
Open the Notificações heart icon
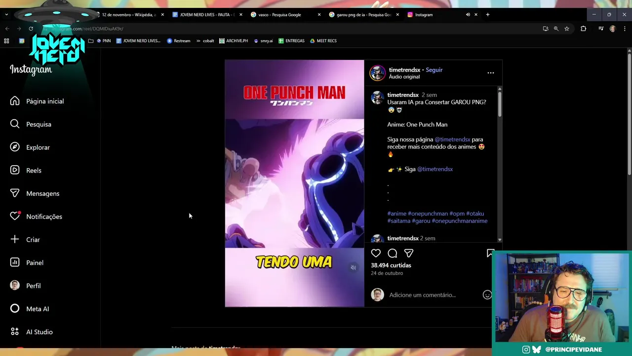tap(15, 217)
